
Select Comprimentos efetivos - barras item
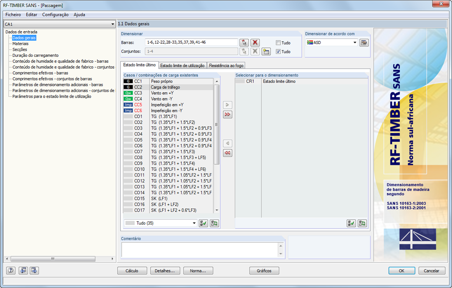pos(40,73)
